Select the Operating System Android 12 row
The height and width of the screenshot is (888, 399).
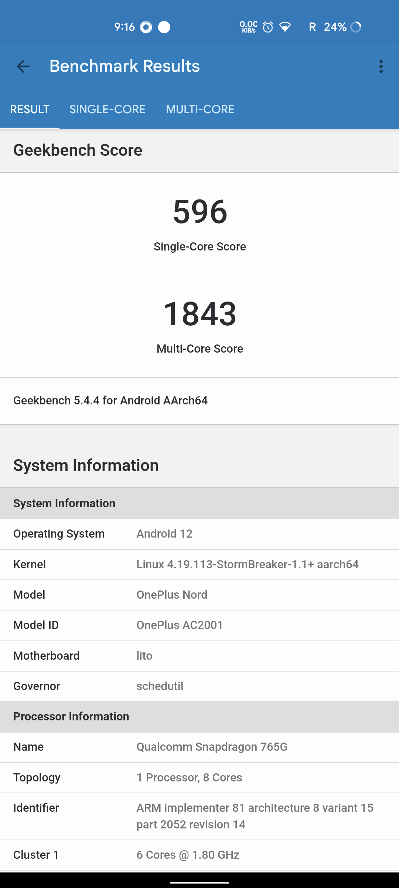tap(199, 534)
